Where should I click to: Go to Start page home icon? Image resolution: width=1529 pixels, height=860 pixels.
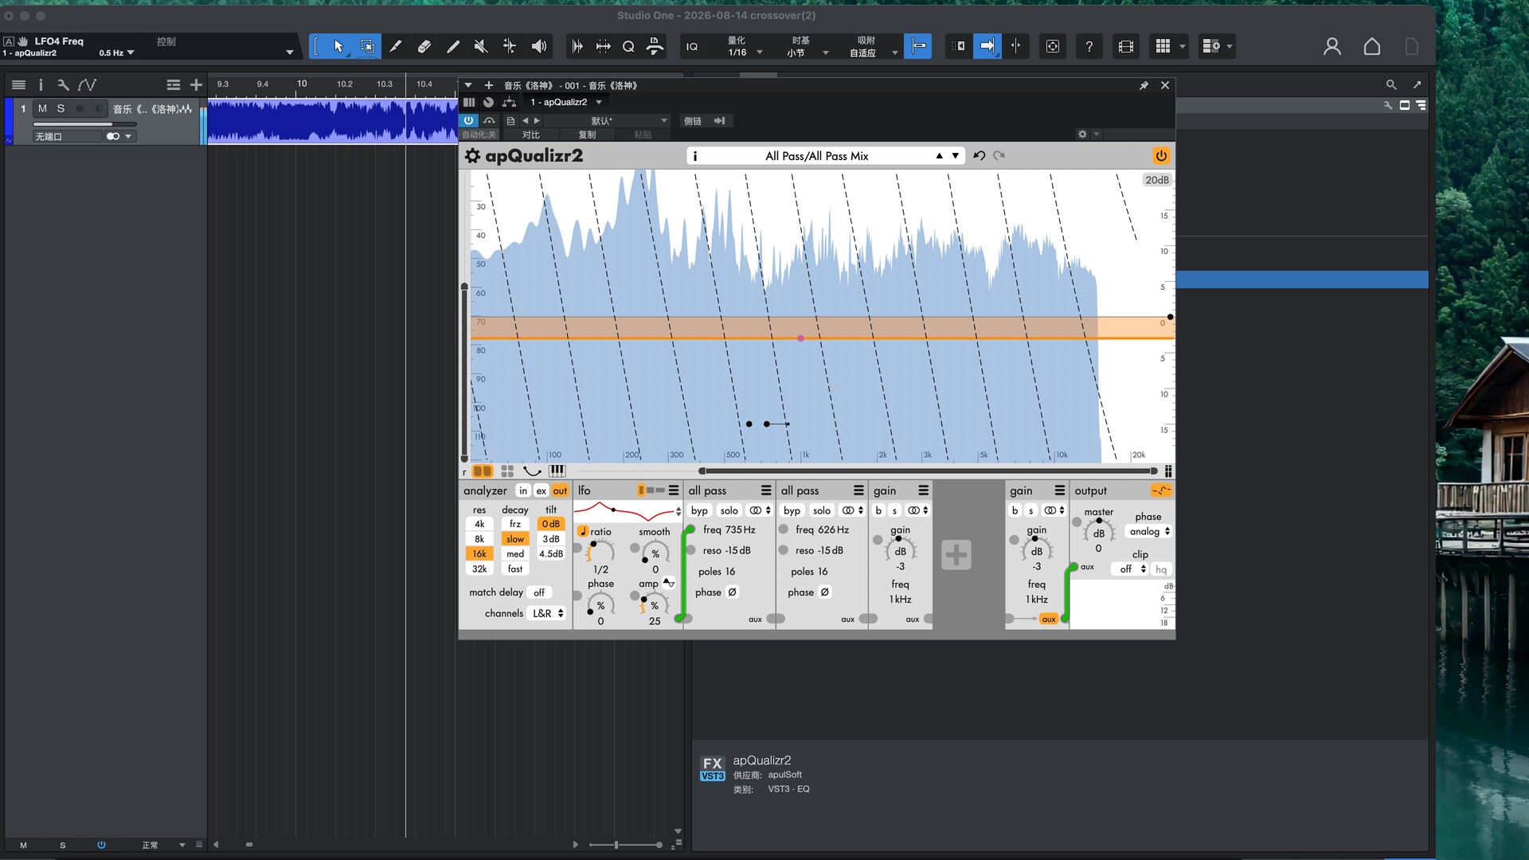click(1371, 46)
